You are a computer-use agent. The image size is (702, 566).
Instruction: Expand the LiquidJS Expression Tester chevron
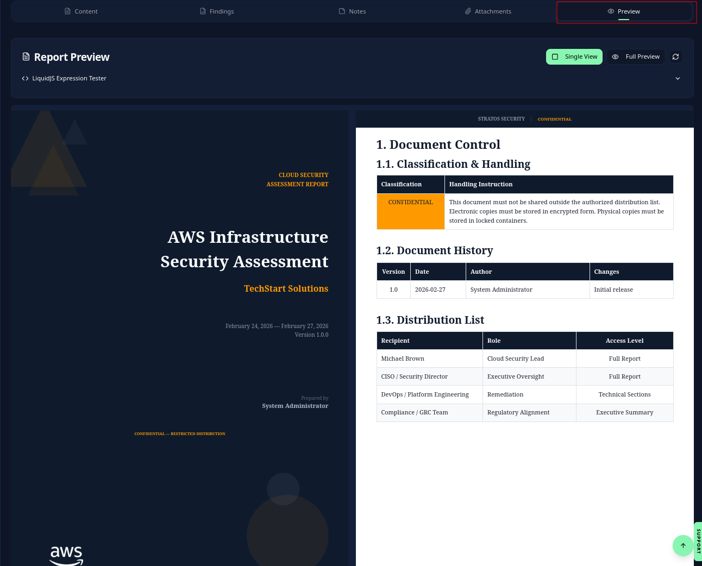678,78
